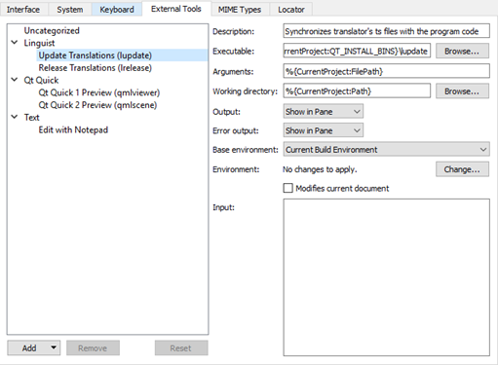Image resolution: width=498 pixels, height=365 pixels.
Task: Click into the Arguments field
Action: pyautogui.click(x=386, y=71)
